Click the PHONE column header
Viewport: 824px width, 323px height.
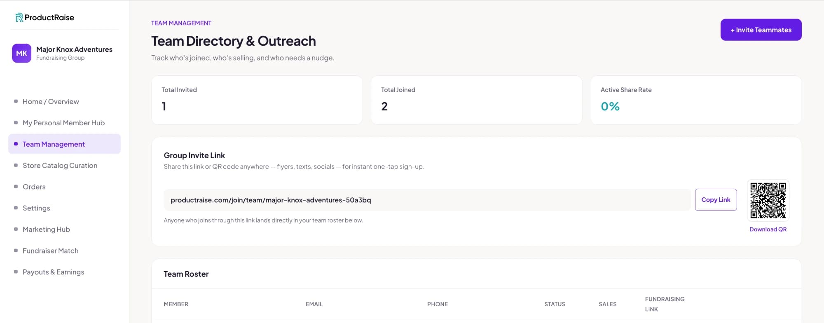tap(438, 304)
